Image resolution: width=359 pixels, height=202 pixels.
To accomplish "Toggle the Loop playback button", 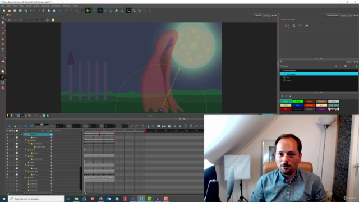I will point(21,126).
